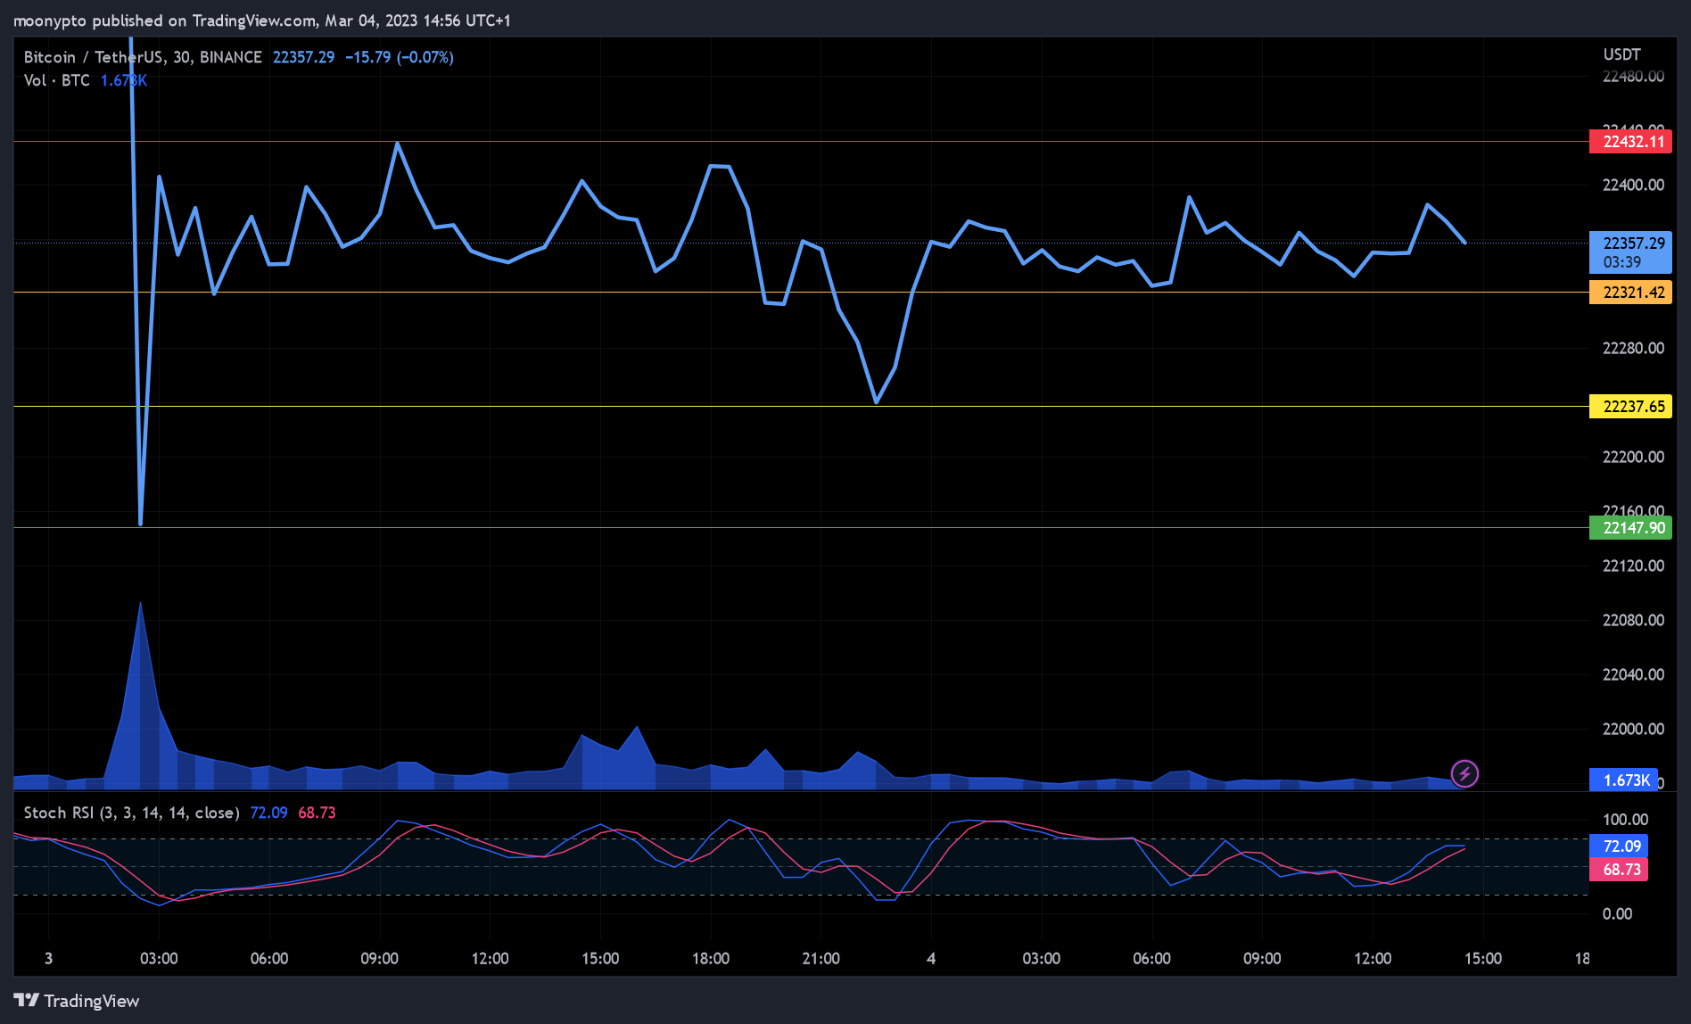Image resolution: width=1691 pixels, height=1024 pixels.
Task: Click the Stoch RSI blue value tag 72.09
Action: pos(1619,846)
